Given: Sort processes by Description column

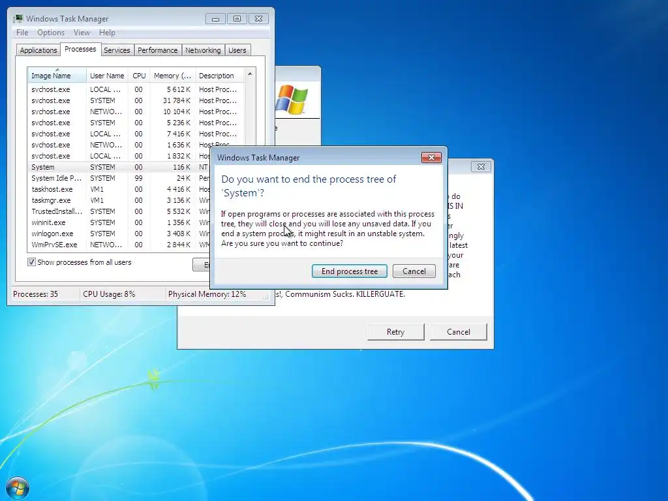Looking at the screenshot, I should (219, 76).
